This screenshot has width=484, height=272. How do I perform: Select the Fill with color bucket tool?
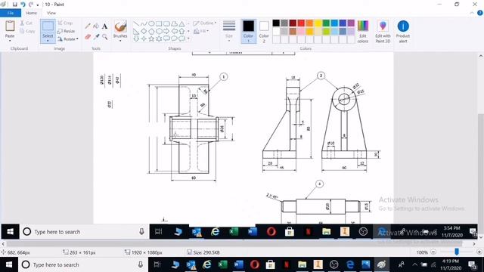(96, 26)
